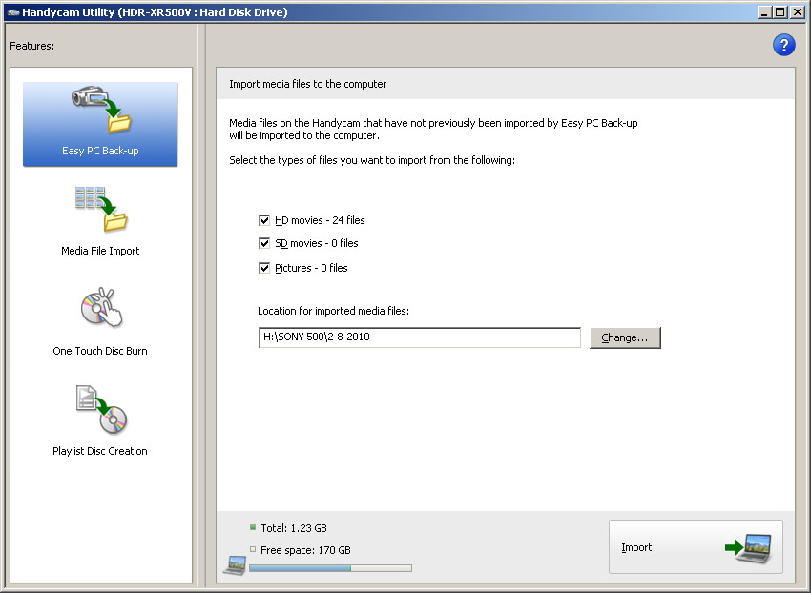Select the Easy PC Back-up feature

100,124
